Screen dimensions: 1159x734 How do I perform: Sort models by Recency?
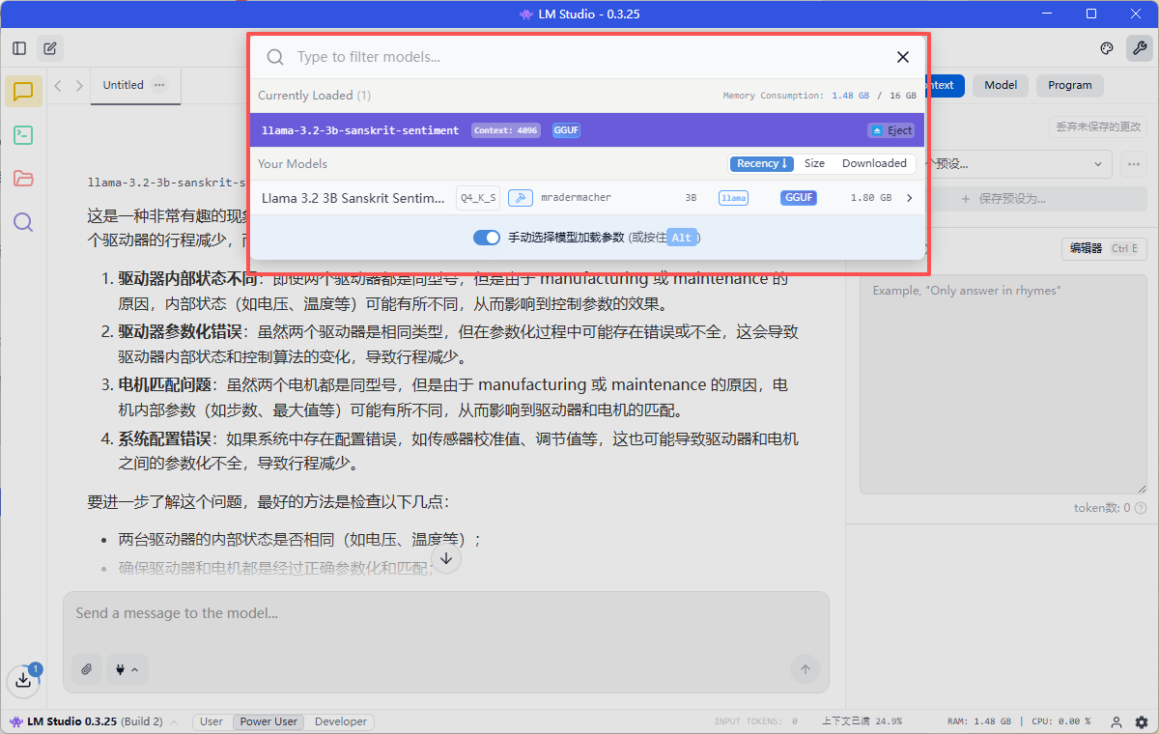click(763, 163)
